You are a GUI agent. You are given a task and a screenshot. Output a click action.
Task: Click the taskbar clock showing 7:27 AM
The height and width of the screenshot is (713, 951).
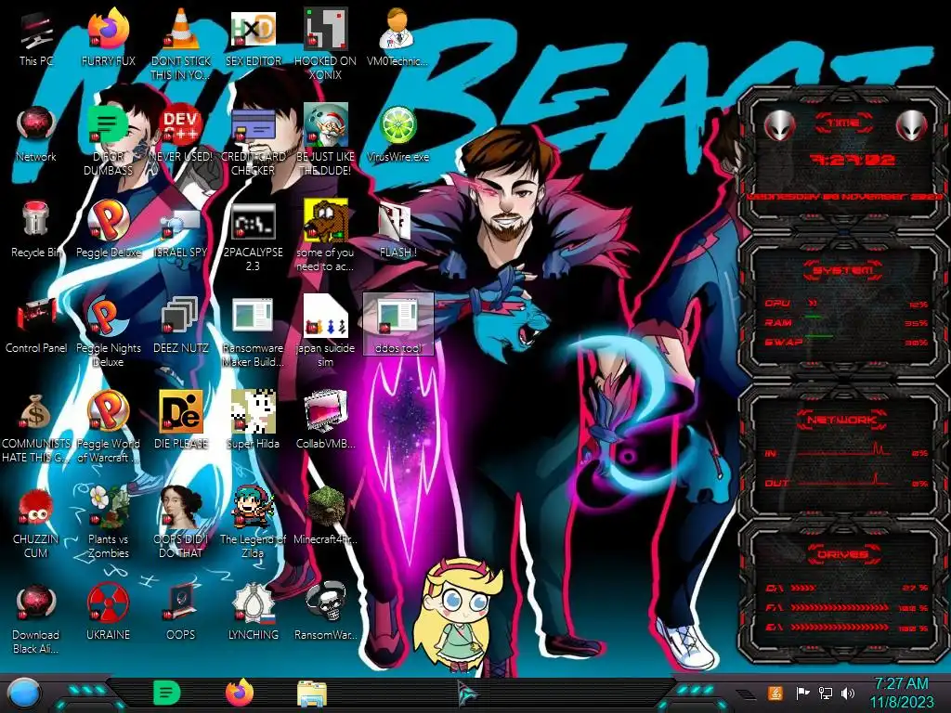click(x=901, y=693)
